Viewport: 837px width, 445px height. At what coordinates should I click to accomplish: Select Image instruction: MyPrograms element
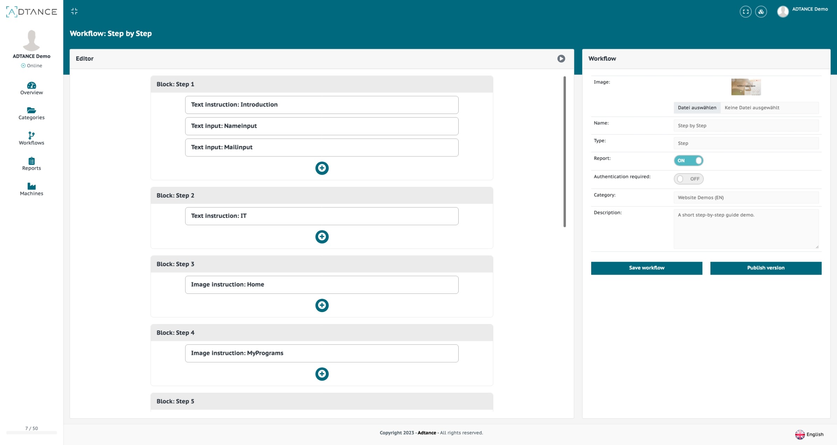pyautogui.click(x=322, y=353)
